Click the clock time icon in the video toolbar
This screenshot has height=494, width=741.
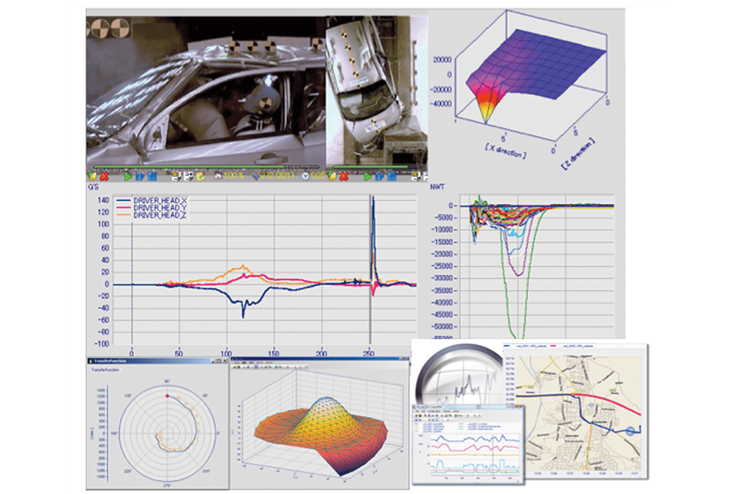click(x=306, y=176)
